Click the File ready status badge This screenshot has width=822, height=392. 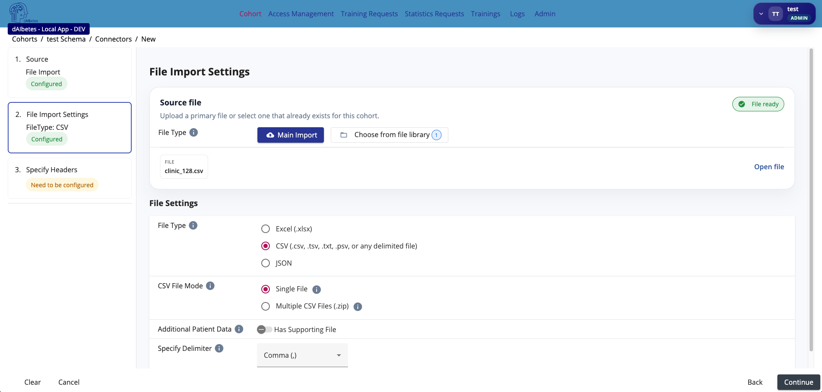point(758,104)
